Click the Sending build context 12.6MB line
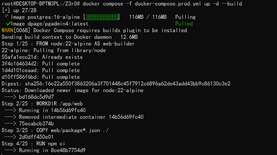The image size is (277, 155). (69, 37)
